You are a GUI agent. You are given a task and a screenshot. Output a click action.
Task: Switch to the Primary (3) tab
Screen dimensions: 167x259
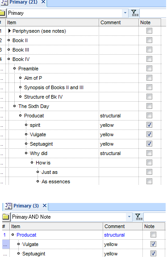[x=26, y=206]
